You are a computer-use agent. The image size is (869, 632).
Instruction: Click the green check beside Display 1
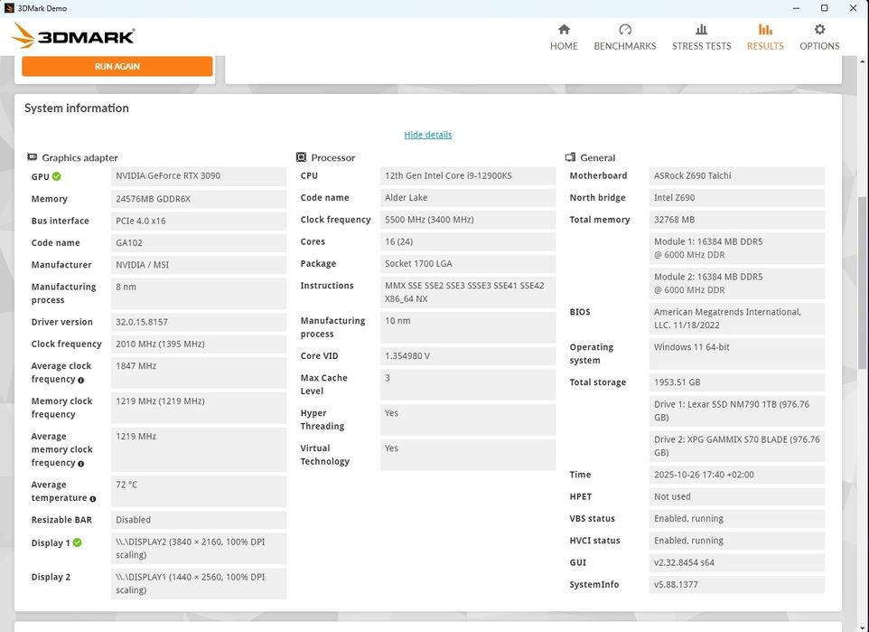[77, 542]
